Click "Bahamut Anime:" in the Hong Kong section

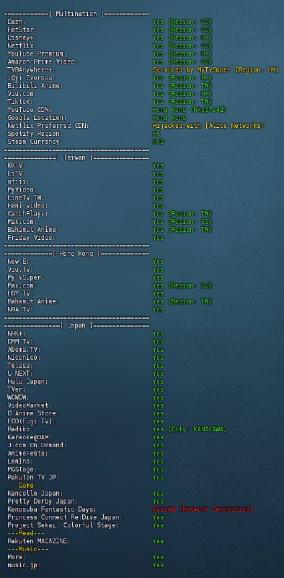(x=33, y=301)
